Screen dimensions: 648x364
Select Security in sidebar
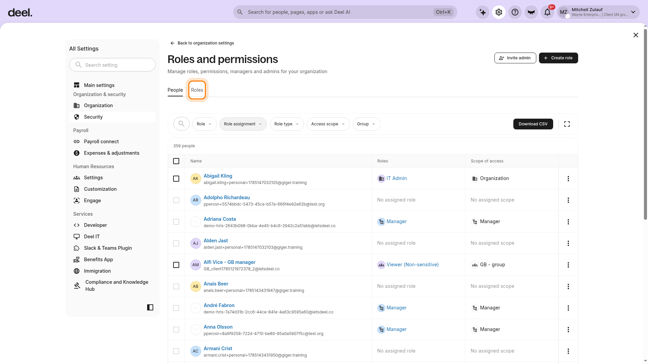(x=112, y=117)
